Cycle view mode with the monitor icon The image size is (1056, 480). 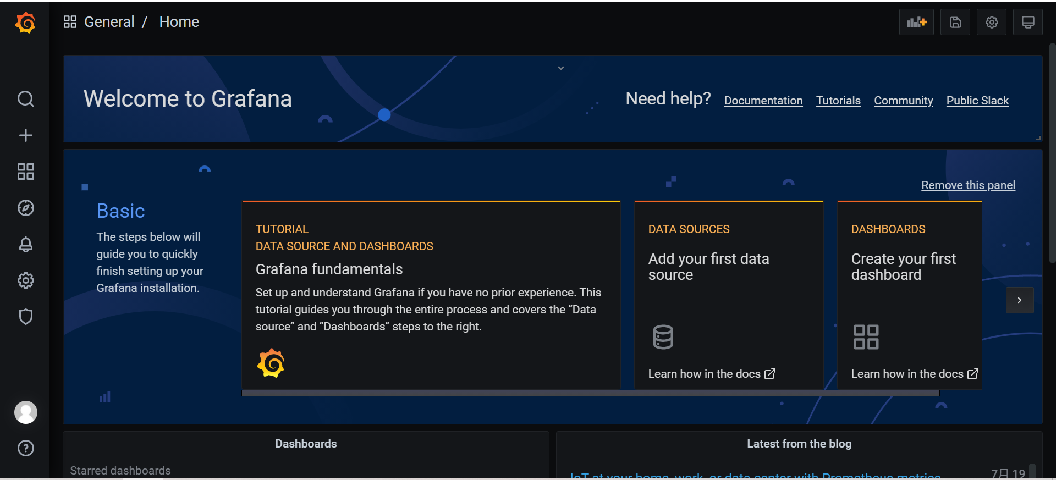(x=1028, y=22)
